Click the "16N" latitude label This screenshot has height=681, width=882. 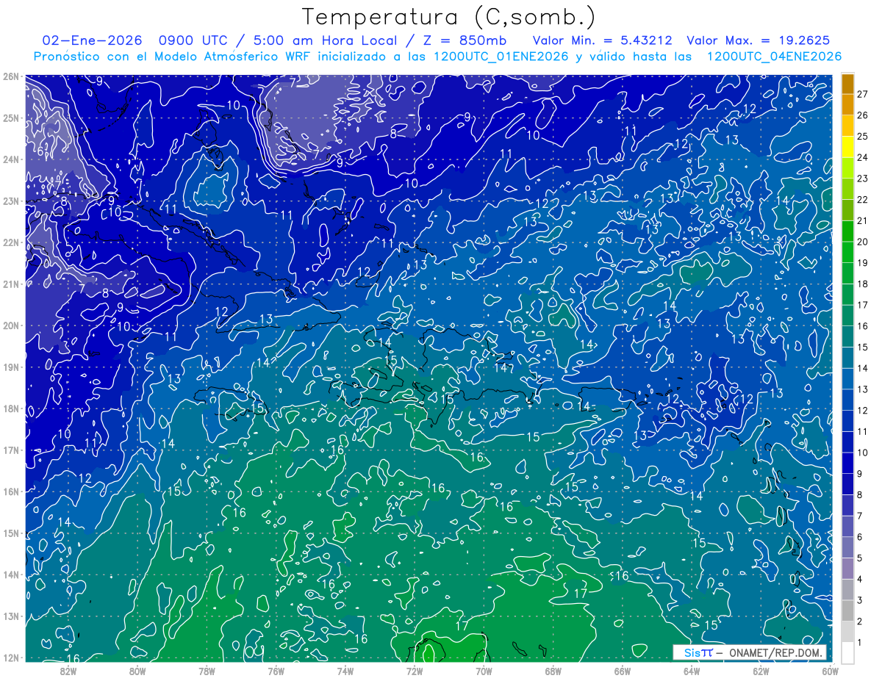click(10, 491)
